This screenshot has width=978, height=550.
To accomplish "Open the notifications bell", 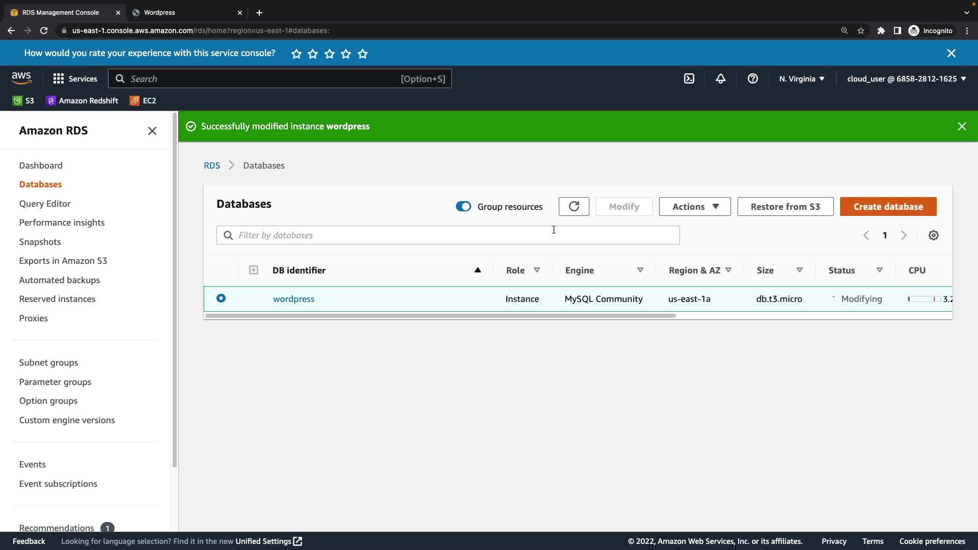I will 720,79.
